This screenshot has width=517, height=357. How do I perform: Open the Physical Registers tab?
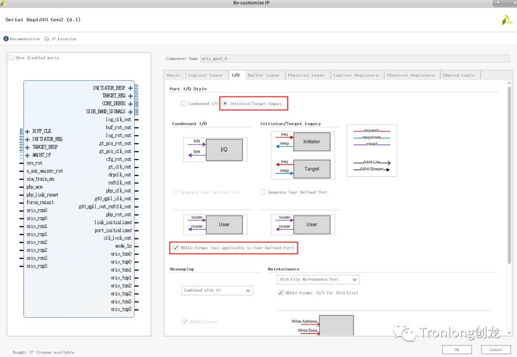click(x=409, y=75)
